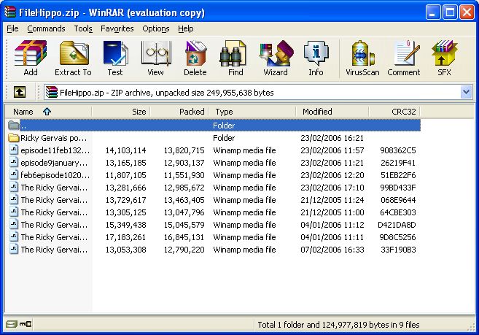This screenshot has height=335, width=479.
Task: Select the episode9january... file row
Action: click(x=213, y=163)
